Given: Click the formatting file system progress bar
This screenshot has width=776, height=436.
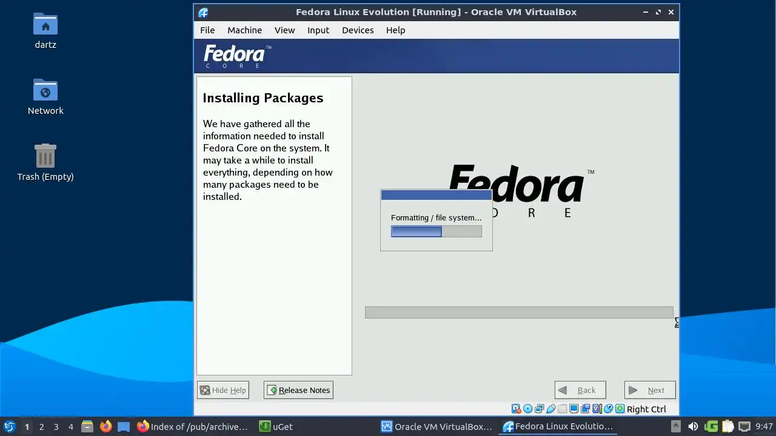Looking at the screenshot, I should 436,231.
